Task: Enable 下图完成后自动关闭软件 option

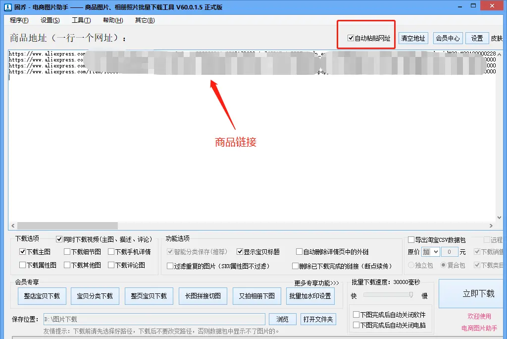Action: point(356,315)
